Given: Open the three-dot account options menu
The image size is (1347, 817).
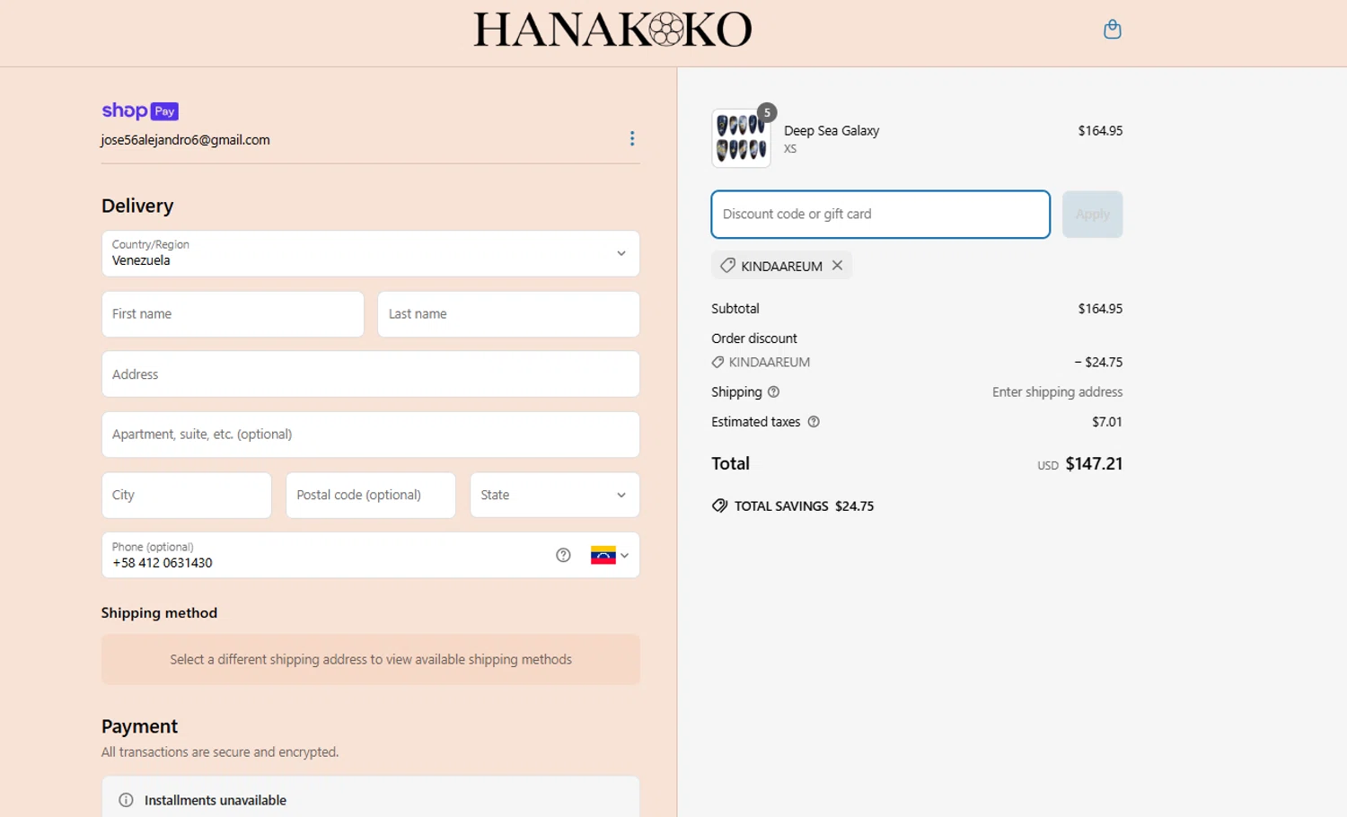Looking at the screenshot, I should tap(632, 138).
